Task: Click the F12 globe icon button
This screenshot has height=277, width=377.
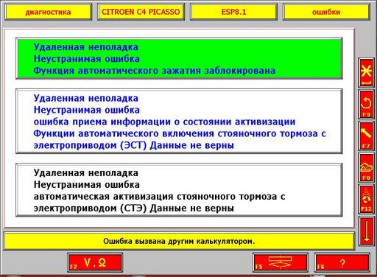Action: tap(367, 199)
